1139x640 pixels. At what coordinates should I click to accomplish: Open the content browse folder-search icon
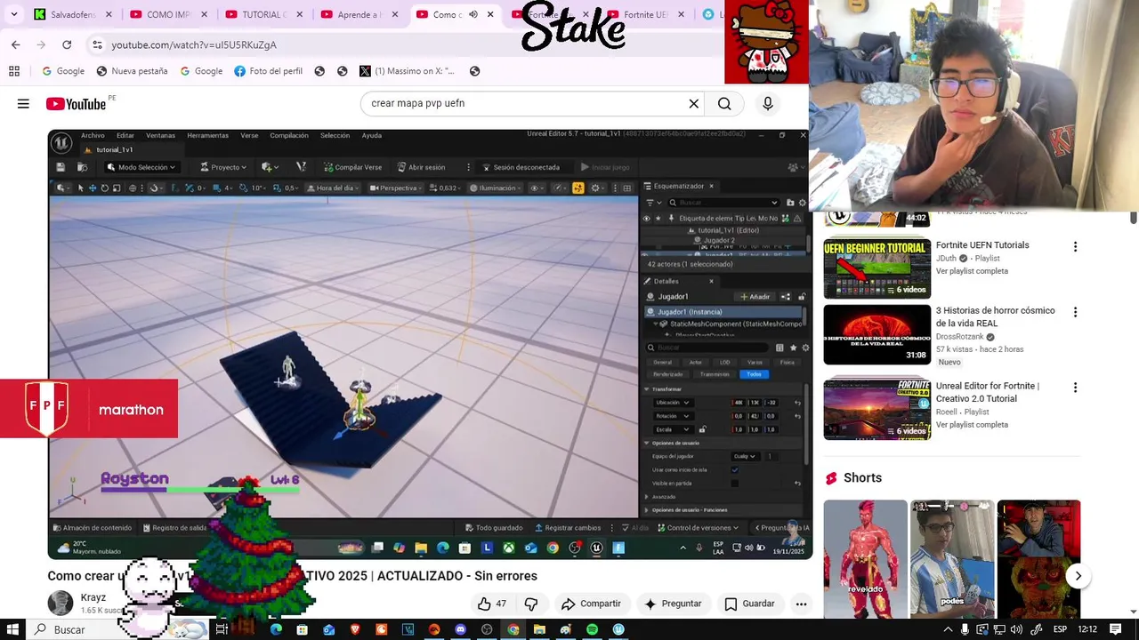pyautogui.click(x=82, y=167)
